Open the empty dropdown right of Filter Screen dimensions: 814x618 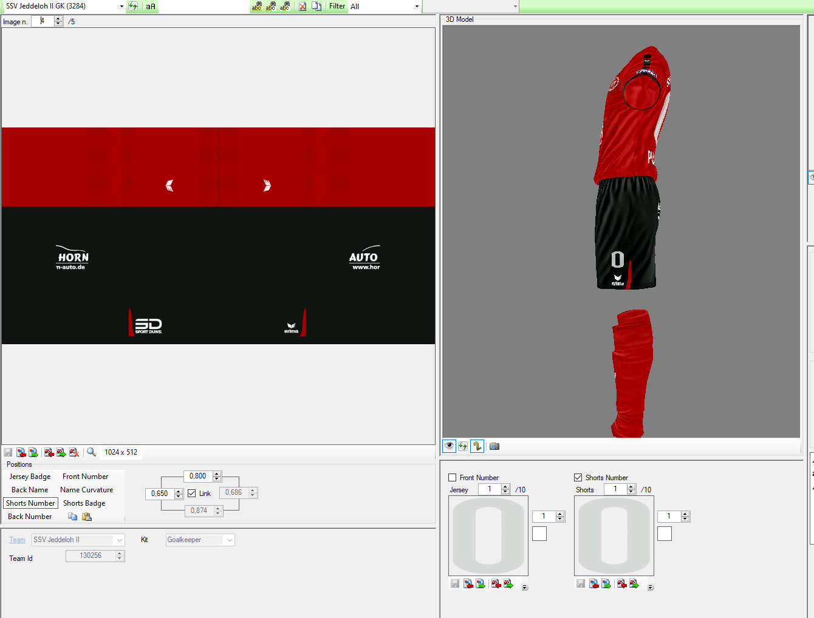[515, 6]
